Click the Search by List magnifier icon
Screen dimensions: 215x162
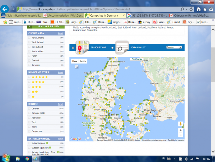click(x=122, y=47)
